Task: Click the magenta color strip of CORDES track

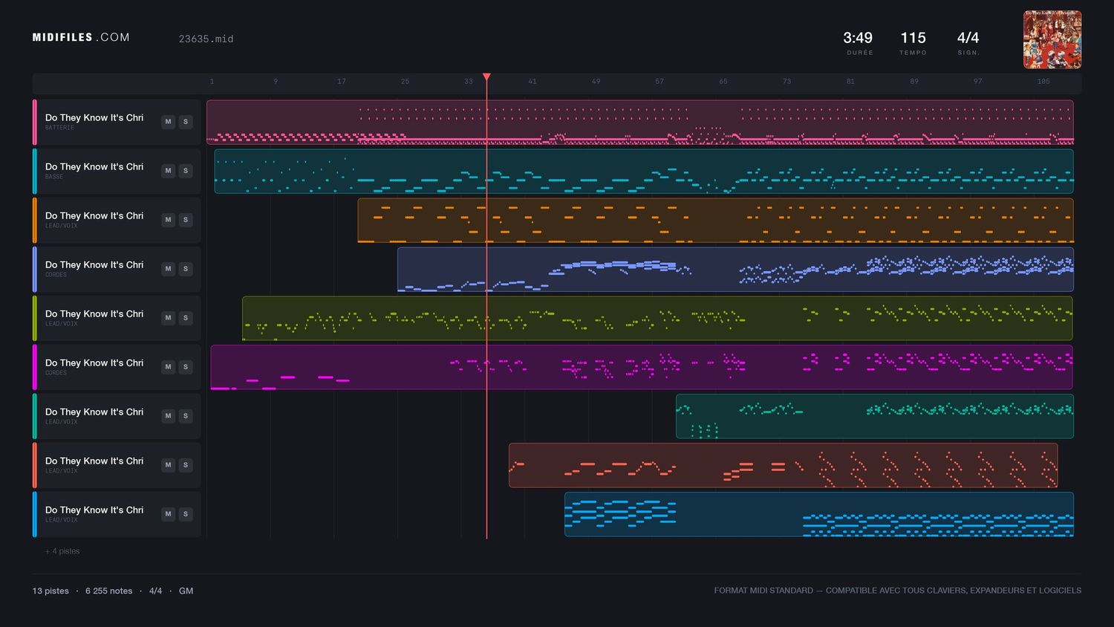Action: pos(35,367)
